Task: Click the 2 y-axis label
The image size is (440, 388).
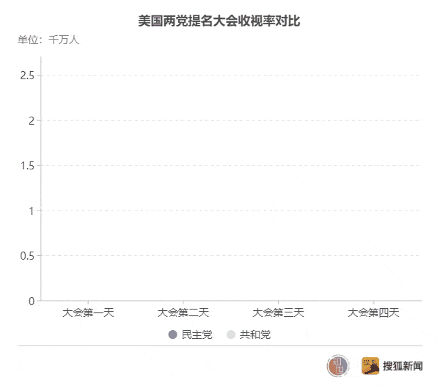Action: click(32, 121)
